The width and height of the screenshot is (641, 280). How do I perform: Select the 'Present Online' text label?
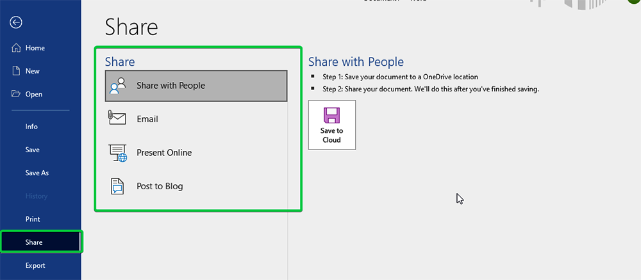(x=164, y=153)
